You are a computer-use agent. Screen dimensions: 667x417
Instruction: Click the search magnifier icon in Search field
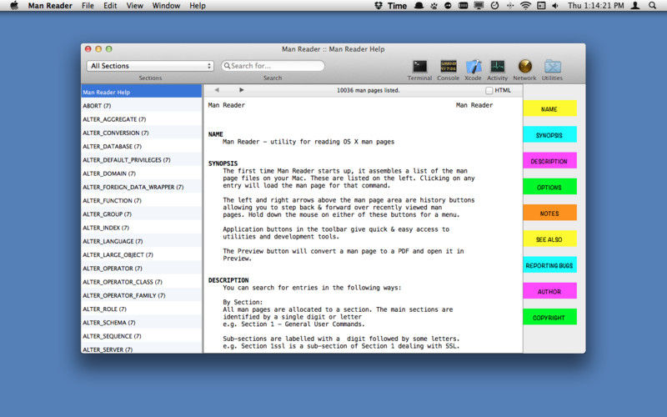coord(227,66)
